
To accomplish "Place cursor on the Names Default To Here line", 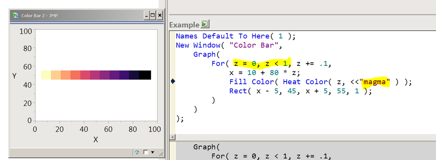I will tap(235, 36).
